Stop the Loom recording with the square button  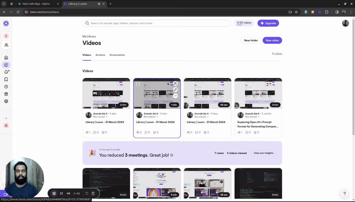pos(54,193)
